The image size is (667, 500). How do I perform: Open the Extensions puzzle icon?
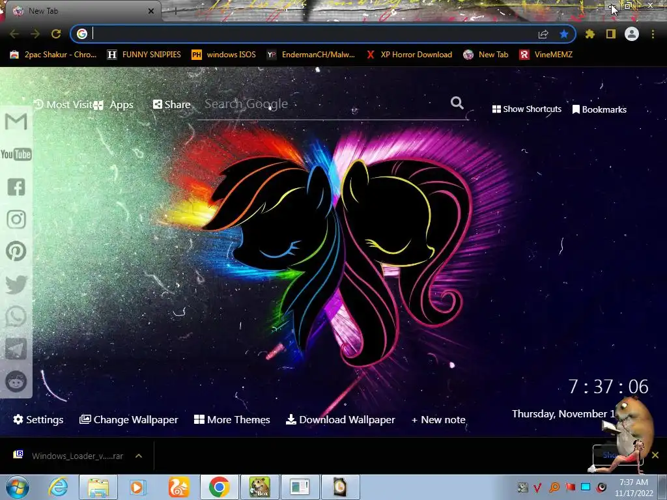[x=590, y=34]
